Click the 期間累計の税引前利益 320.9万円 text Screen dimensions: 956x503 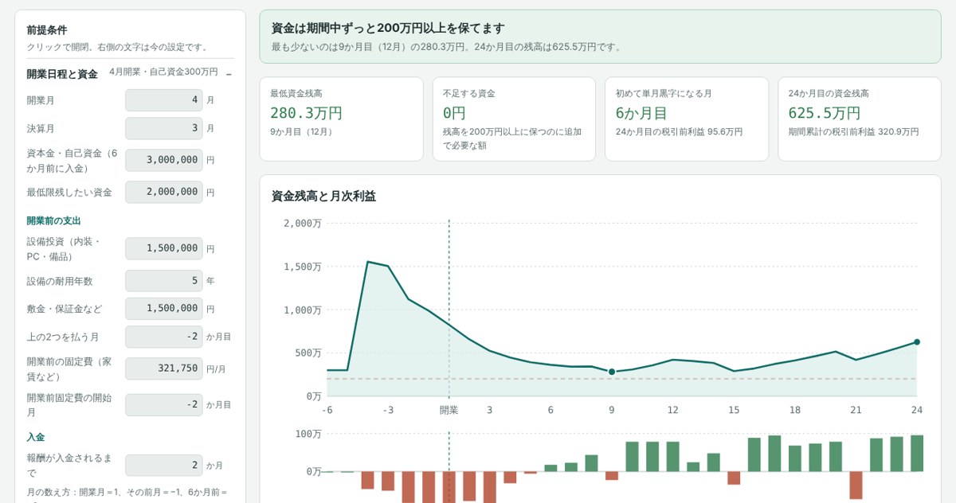[854, 131]
